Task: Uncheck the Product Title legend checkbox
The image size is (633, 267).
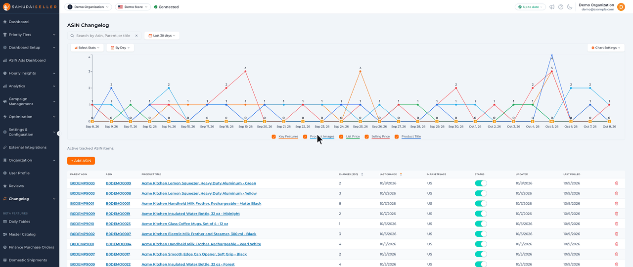Action: (x=397, y=136)
